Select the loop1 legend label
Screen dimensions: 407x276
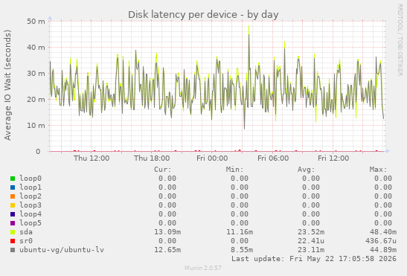31,187
